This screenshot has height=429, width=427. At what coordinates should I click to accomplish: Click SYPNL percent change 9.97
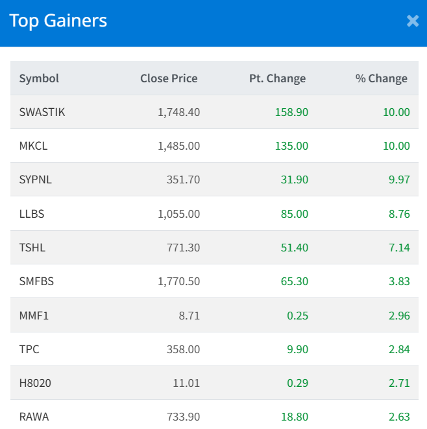[399, 180]
